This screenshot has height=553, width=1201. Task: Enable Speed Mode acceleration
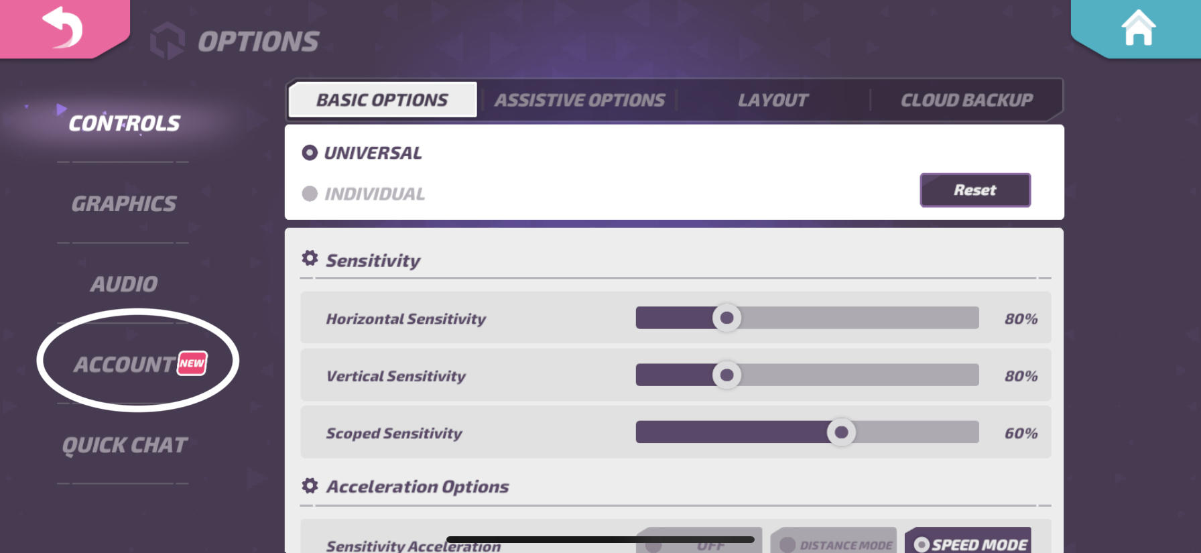968,542
